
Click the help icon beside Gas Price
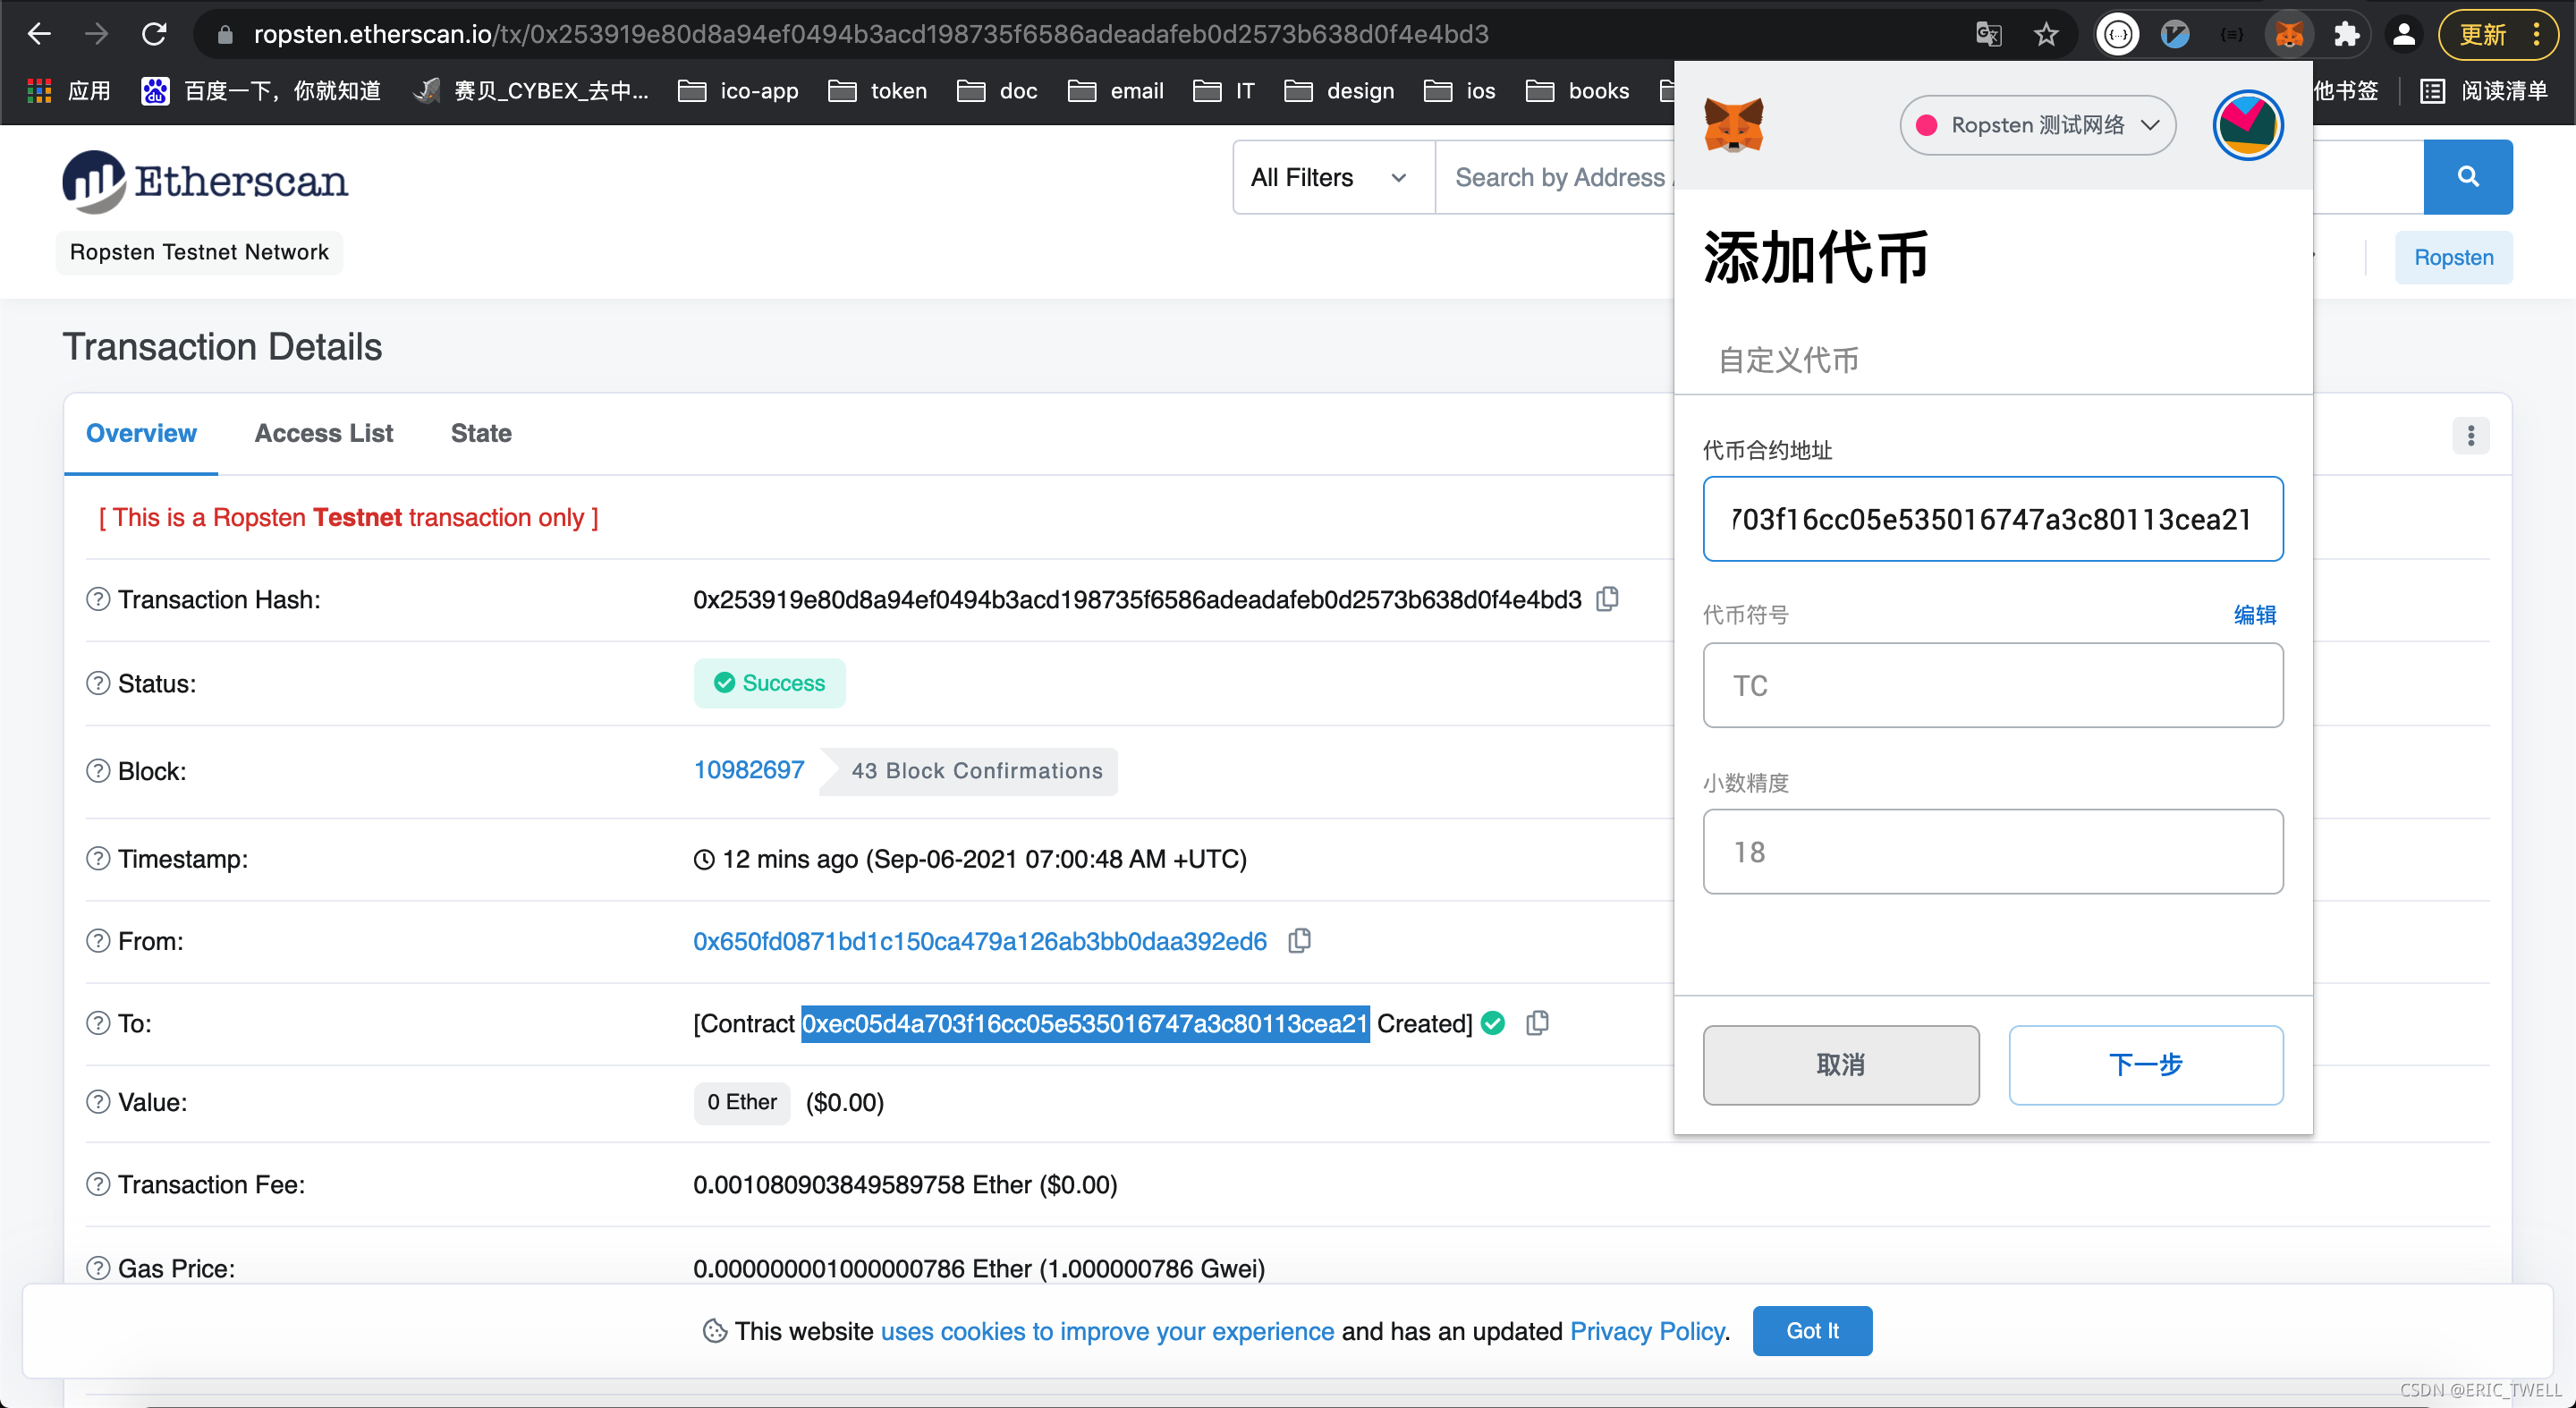pyautogui.click(x=98, y=1268)
